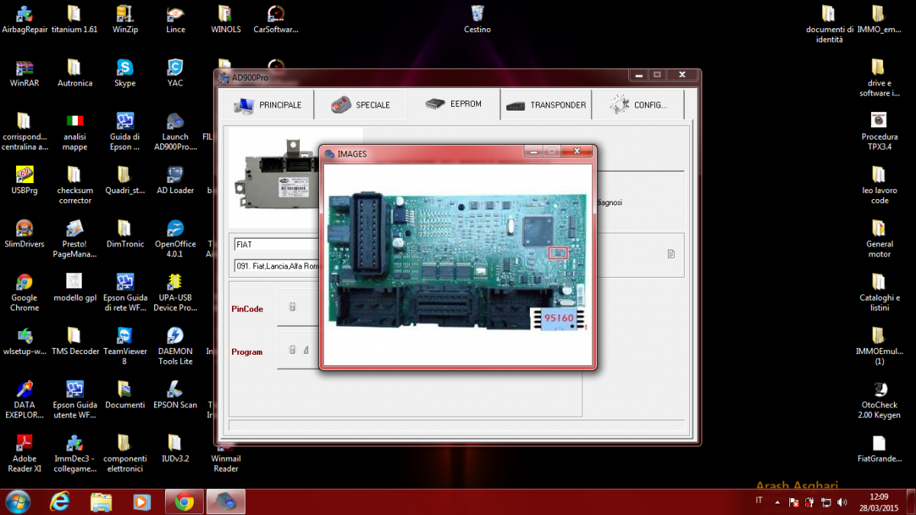This screenshot has width=916, height=515.
Task: Open Cataloghi e listini folder
Action: click(879, 291)
